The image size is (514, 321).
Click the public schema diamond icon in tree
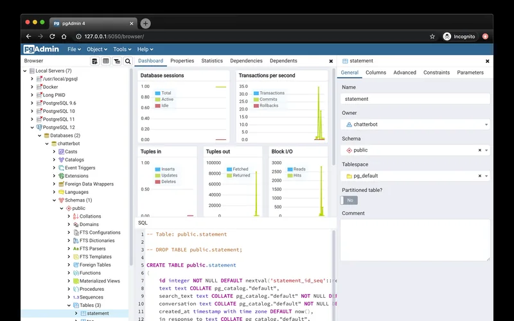69,208
